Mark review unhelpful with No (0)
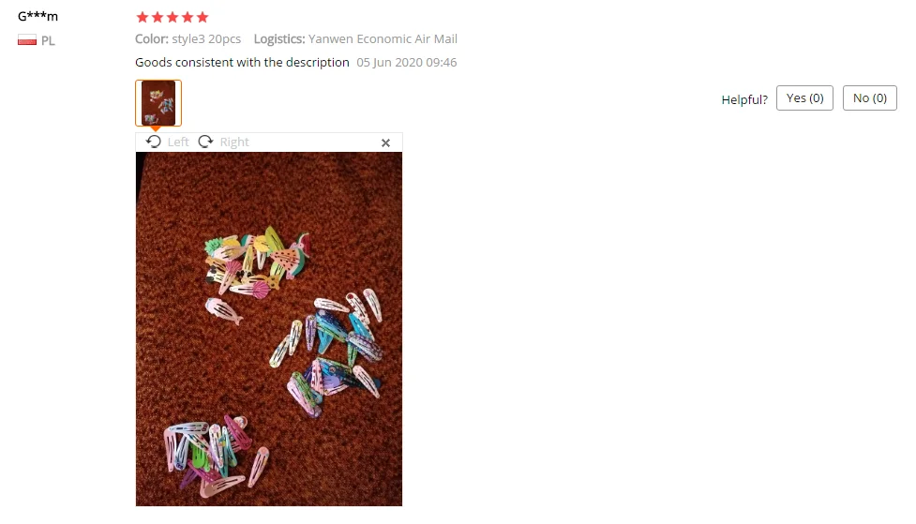Image resolution: width=916 pixels, height=524 pixels. click(x=870, y=98)
